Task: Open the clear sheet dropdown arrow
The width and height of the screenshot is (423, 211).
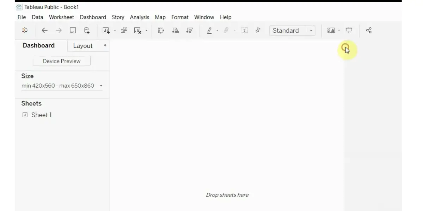Action: (x=147, y=31)
